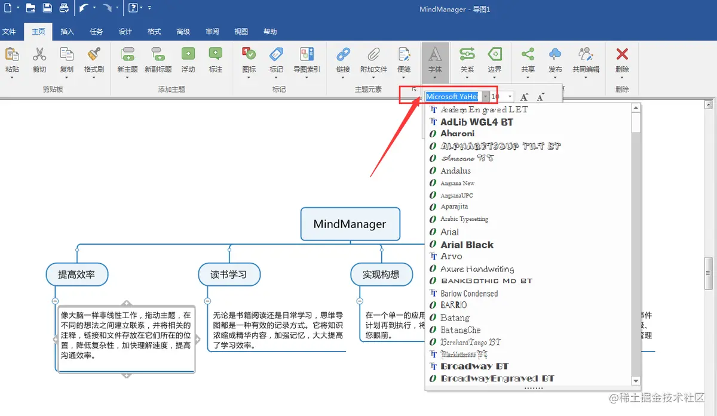Open the undo history dropdown arrow
This screenshot has height=416, width=717.
(94, 8)
